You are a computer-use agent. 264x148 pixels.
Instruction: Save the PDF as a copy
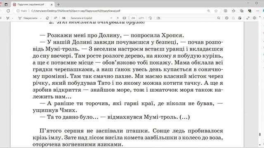click(240, 18)
